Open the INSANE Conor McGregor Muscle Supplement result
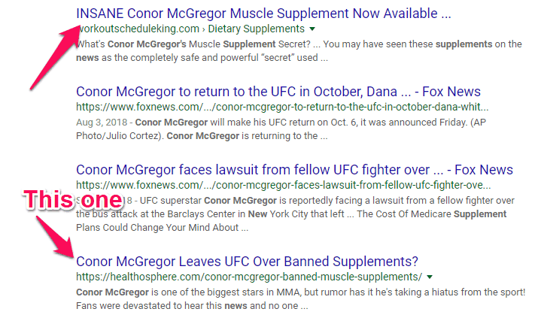 (x=263, y=14)
